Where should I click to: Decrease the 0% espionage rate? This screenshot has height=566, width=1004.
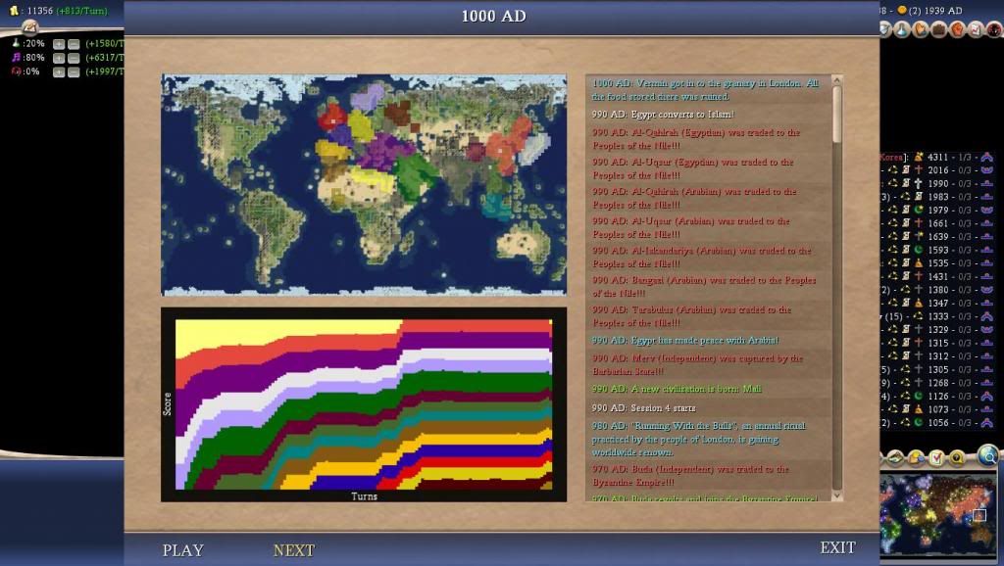pos(74,71)
